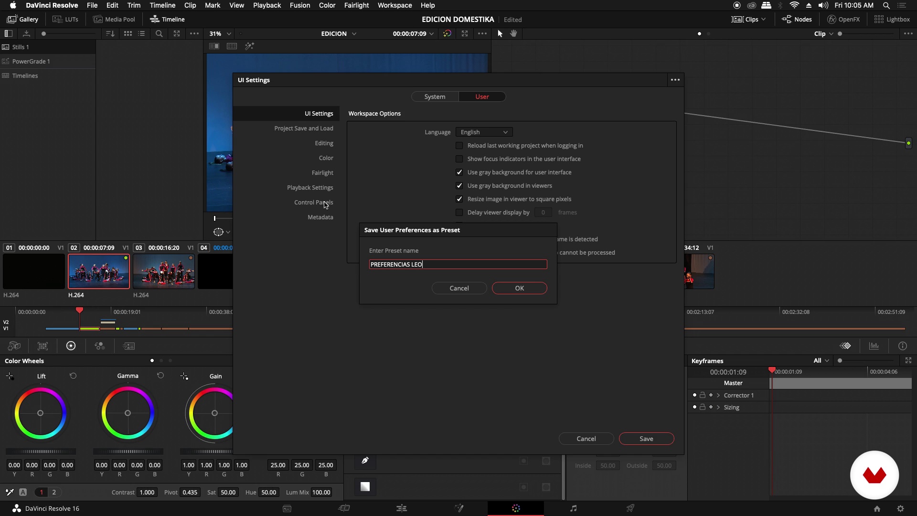Open the Gallery panel button

(22, 19)
